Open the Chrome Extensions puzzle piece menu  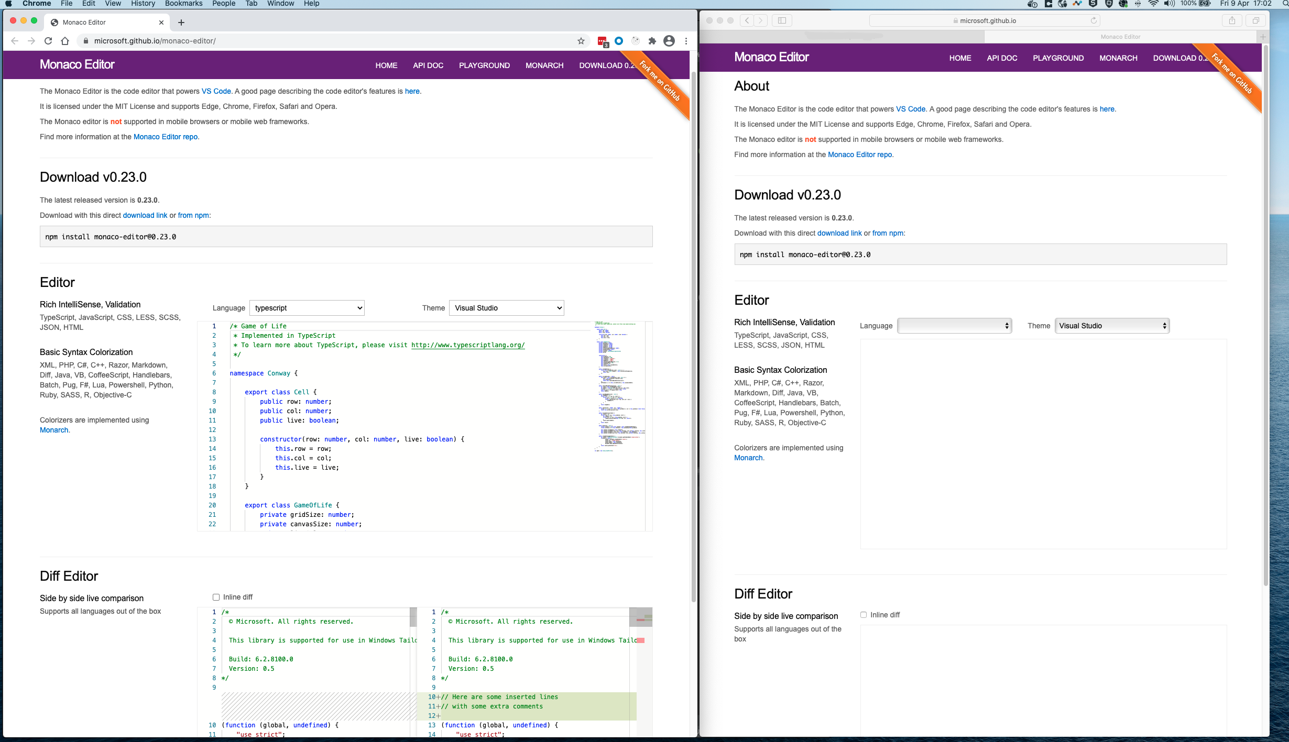[x=652, y=41]
